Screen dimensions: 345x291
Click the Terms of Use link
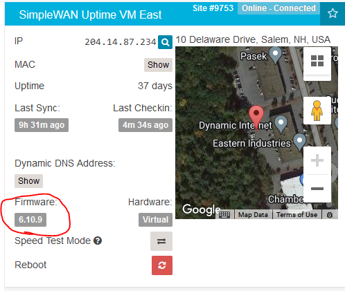pyautogui.click(x=297, y=215)
